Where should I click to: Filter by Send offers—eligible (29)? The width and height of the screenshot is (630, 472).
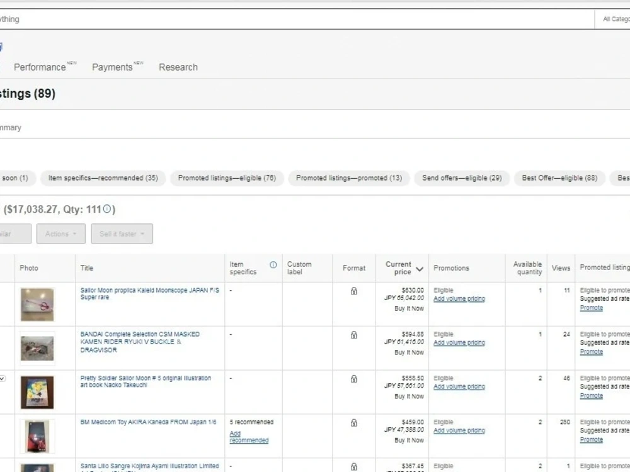(x=462, y=178)
